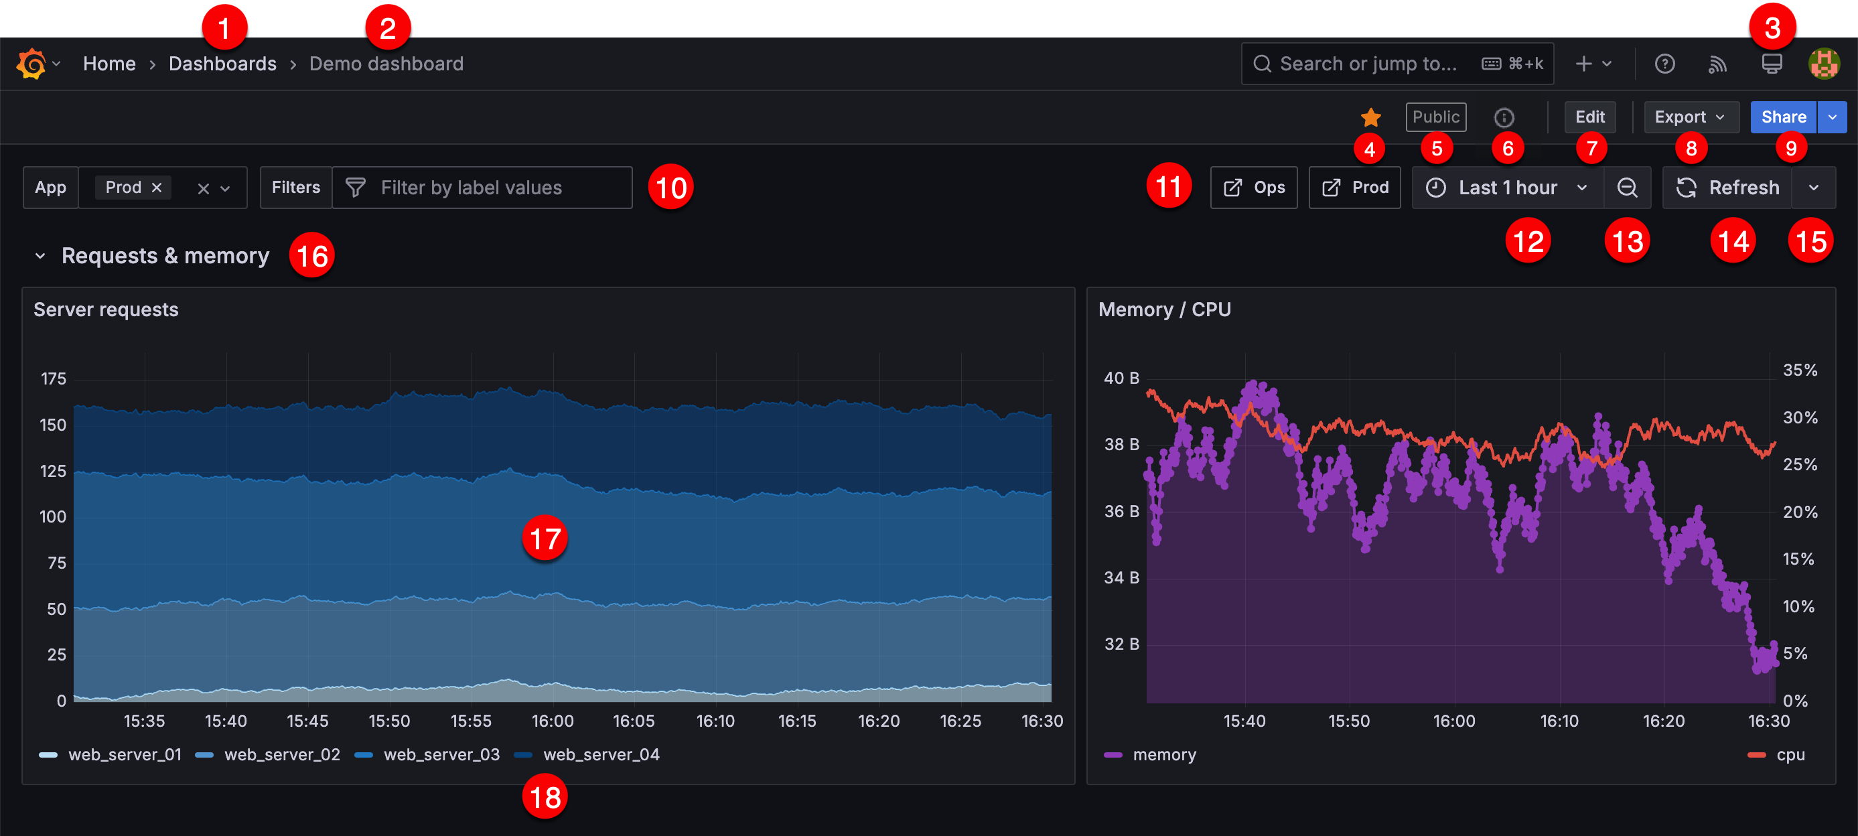Open the user profile avatar

1823,64
